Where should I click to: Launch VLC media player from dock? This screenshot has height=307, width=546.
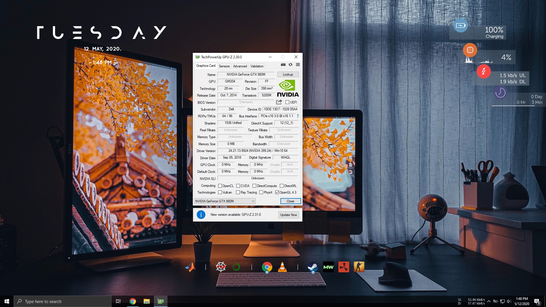pyautogui.click(x=282, y=267)
